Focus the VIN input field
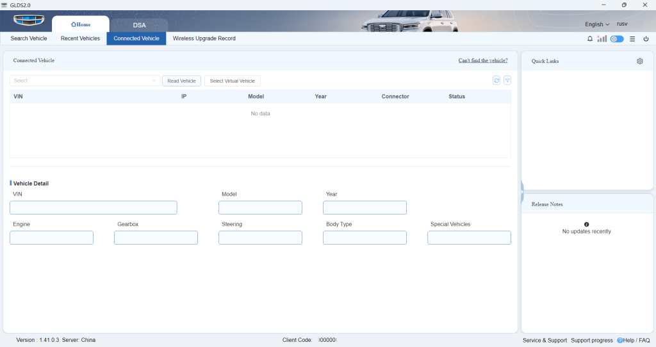 tap(94, 207)
